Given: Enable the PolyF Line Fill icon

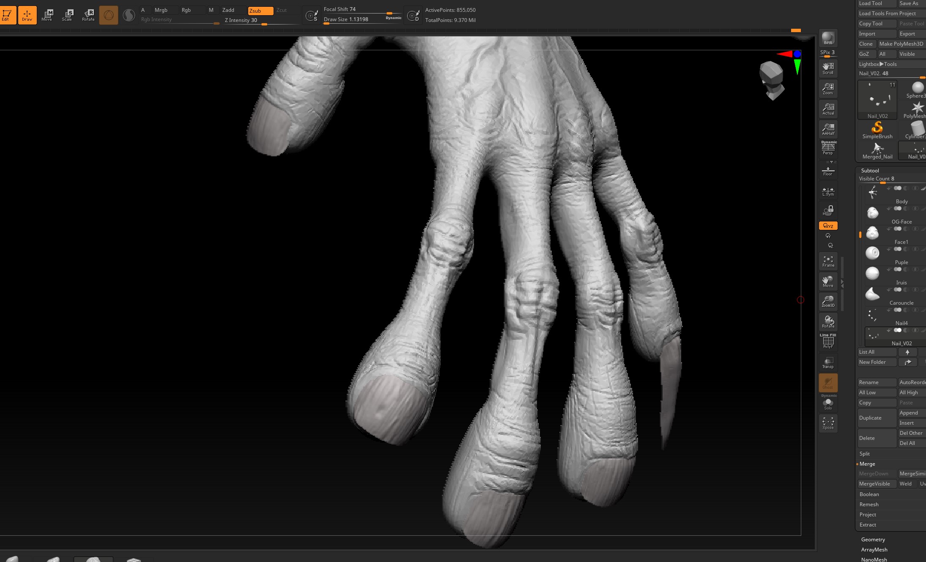Looking at the screenshot, I should click(828, 341).
